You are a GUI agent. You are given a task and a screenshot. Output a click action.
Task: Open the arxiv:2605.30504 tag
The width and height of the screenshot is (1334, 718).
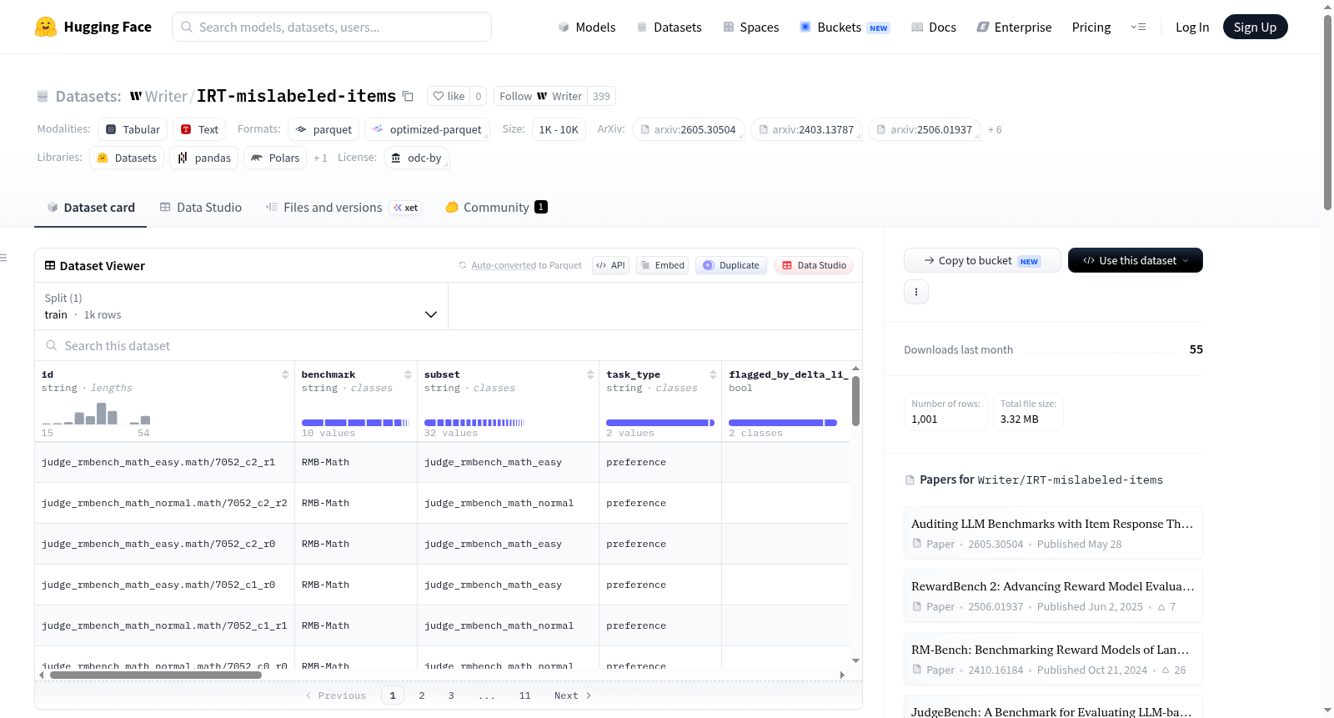688,130
